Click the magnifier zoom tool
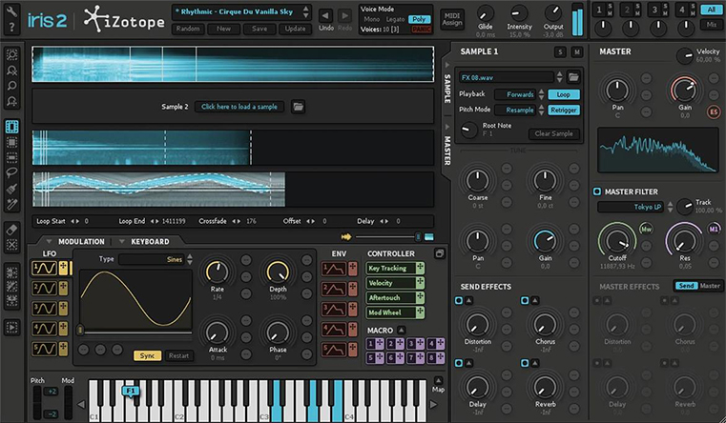 click(11, 86)
